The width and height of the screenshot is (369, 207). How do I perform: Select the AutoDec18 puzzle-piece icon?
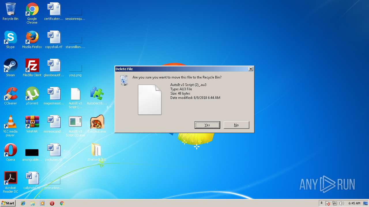[97, 96]
